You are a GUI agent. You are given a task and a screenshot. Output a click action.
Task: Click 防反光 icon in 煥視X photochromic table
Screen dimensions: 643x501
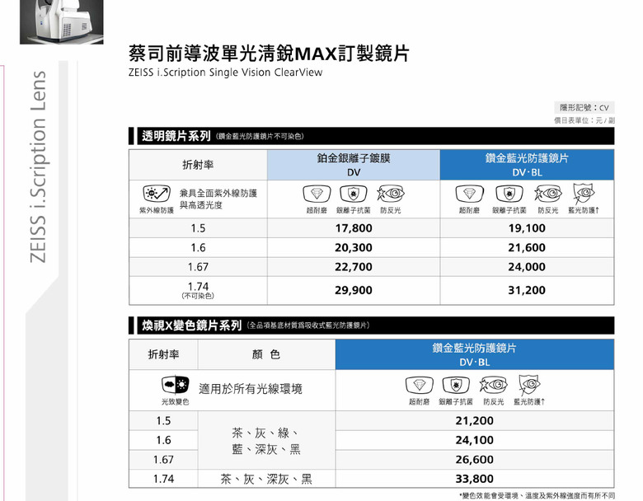tap(493, 385)
